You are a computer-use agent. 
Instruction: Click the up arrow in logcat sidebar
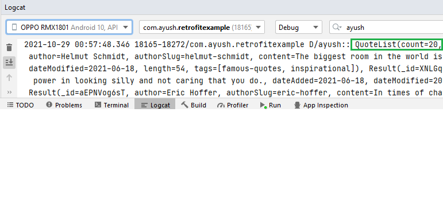pos(9,78)
